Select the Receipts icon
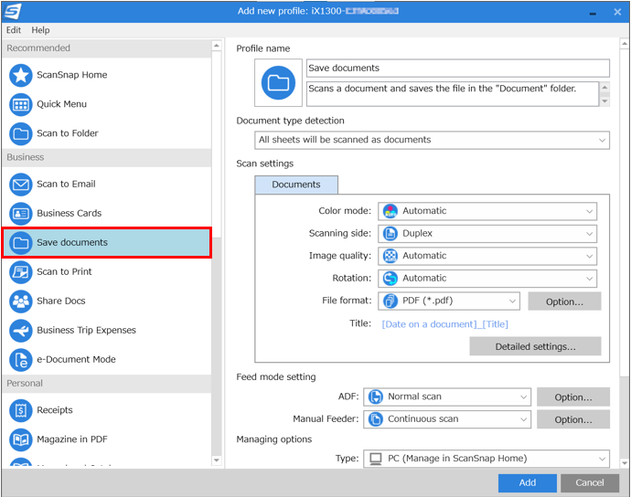The width and height of the screenshot is (631, 497). [x=20, y=410]
